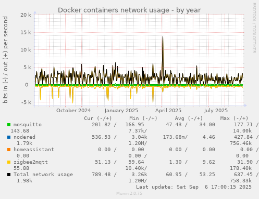Click zigbee2mqtt max value 178.40k
This screenshot has height=199, width=259.
tap(241, 168)
